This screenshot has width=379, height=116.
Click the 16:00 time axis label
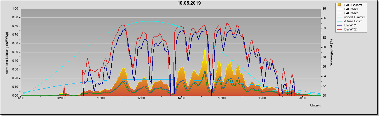(x=222, y=98)
